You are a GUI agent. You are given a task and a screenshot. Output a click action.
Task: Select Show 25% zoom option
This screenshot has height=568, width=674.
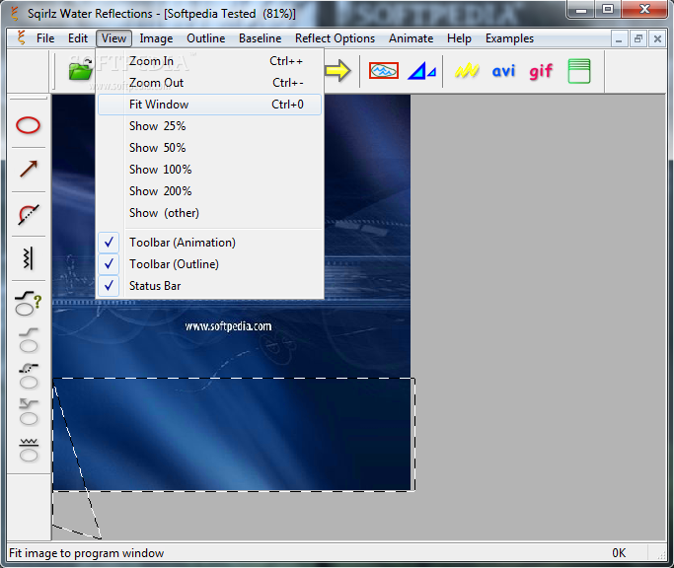[210, 126]
